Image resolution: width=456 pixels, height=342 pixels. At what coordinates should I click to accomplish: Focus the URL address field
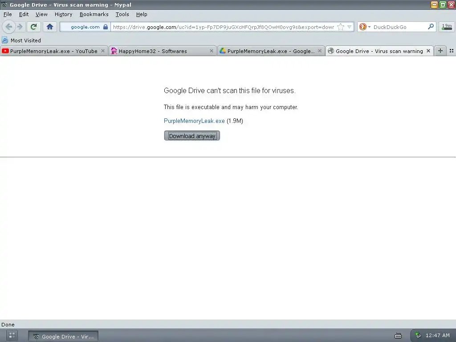point(224,27)
